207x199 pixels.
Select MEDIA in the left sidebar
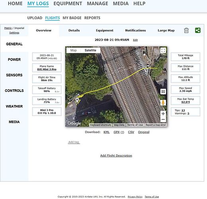(14, 122)
